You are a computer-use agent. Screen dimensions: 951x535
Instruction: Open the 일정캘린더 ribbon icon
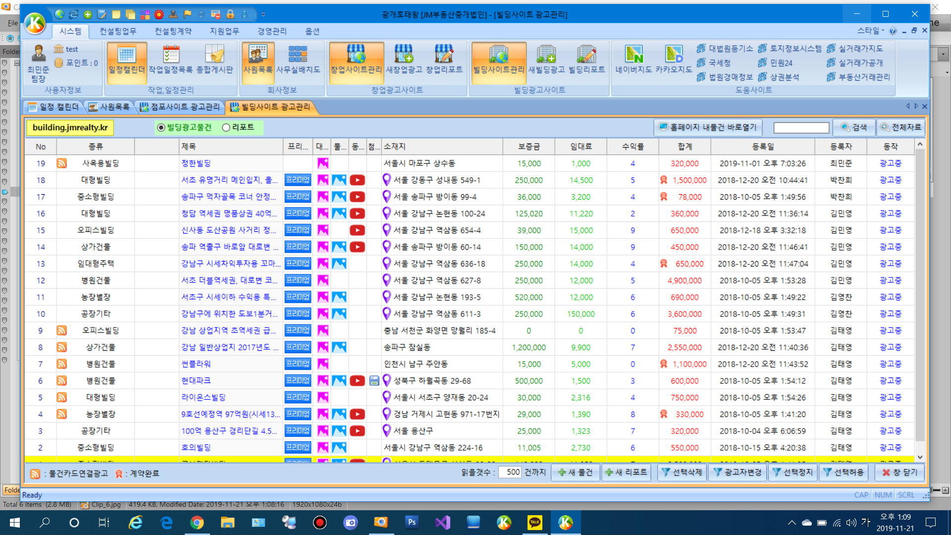click(x=126, y=59)
